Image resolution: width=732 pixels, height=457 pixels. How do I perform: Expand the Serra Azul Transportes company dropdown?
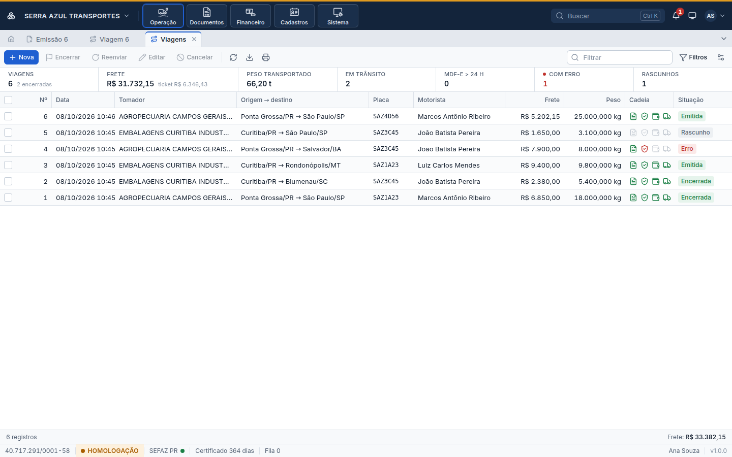(76, 16)
